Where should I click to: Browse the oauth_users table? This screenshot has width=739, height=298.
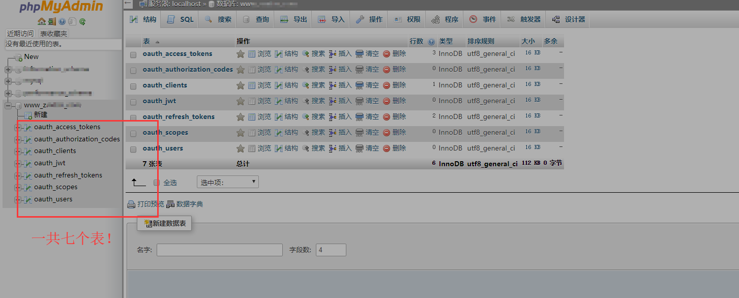click(x=260, y=148)
